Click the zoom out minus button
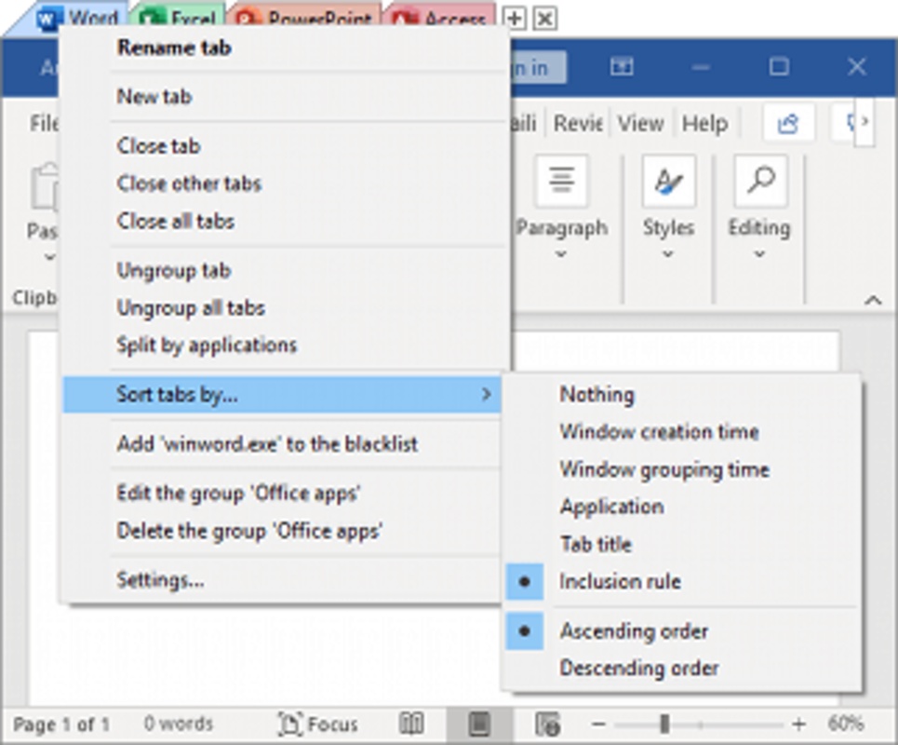Screen dimensions: 898x745 tap(598, 725)
